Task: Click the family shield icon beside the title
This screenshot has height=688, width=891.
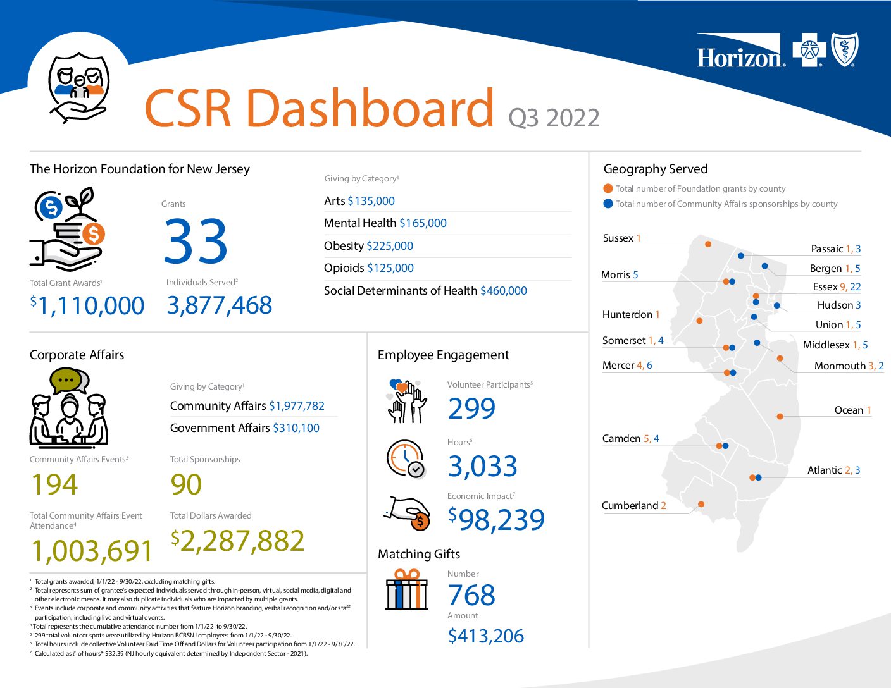Action: click(79, 86)
